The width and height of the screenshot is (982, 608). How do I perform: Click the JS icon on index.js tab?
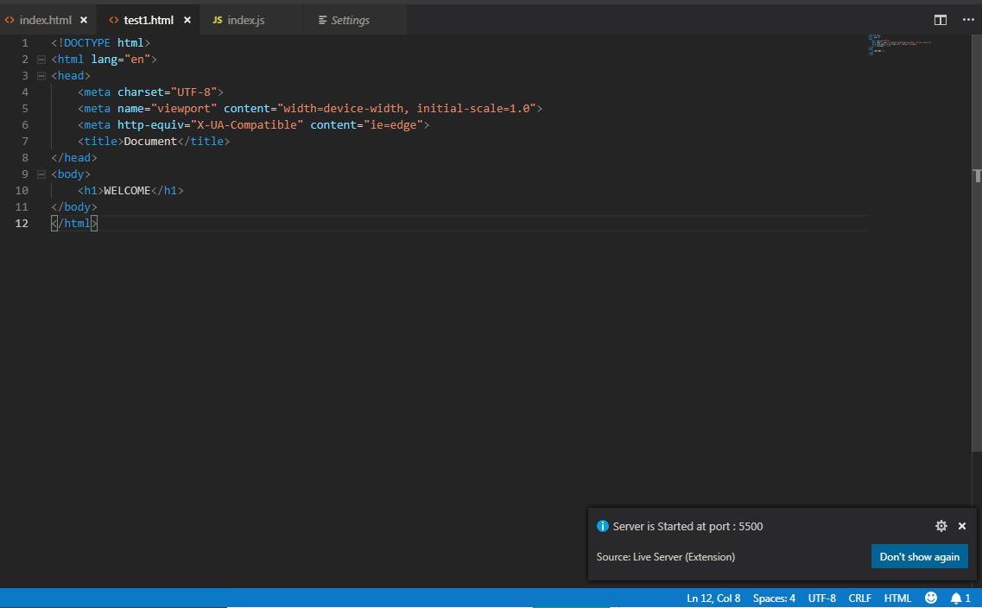pyautogui.click(x=218, y=20)
